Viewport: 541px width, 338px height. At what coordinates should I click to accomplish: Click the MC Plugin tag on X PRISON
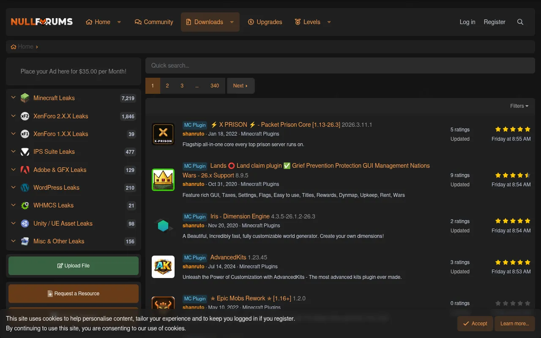195,125
